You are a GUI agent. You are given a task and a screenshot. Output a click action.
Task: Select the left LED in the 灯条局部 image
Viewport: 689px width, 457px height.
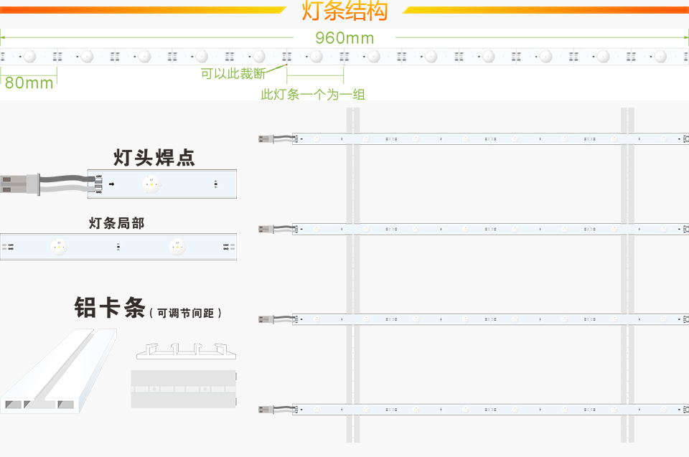[x=59, y=247]
